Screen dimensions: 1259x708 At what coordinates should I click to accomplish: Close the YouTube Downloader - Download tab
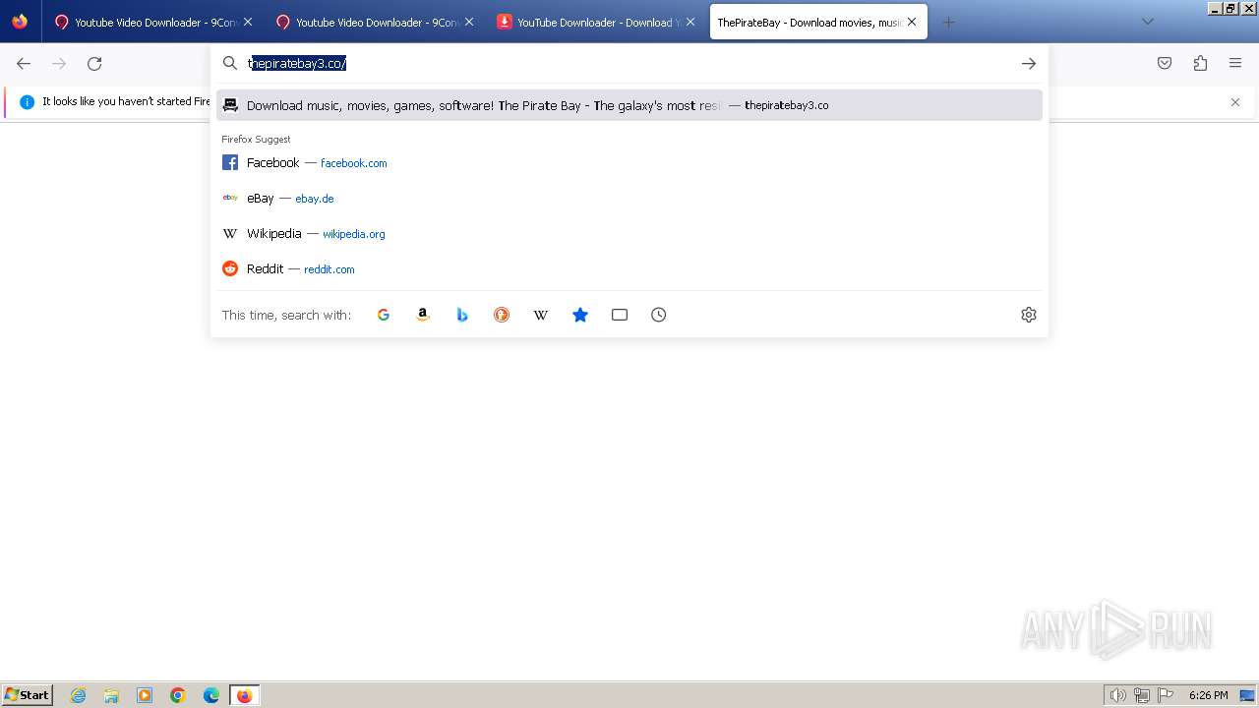click(690, 22)
